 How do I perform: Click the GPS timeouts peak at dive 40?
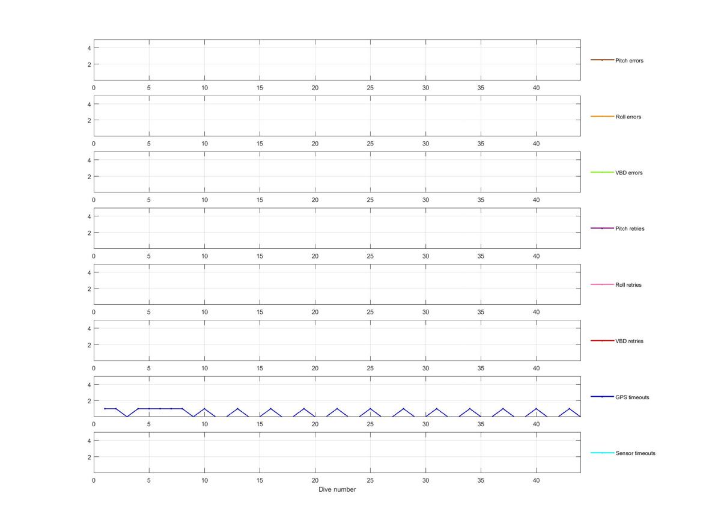tap(537, 409)
